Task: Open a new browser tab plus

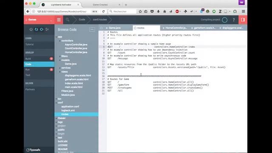Action: (126, 5)
